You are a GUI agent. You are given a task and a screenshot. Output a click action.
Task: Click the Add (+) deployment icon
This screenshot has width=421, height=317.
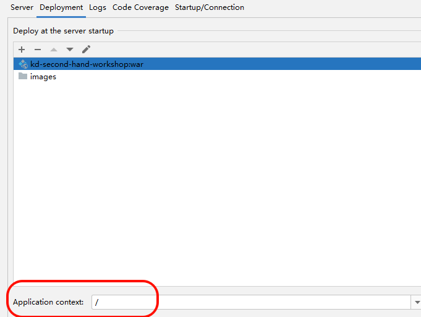[x=22, y=50]
